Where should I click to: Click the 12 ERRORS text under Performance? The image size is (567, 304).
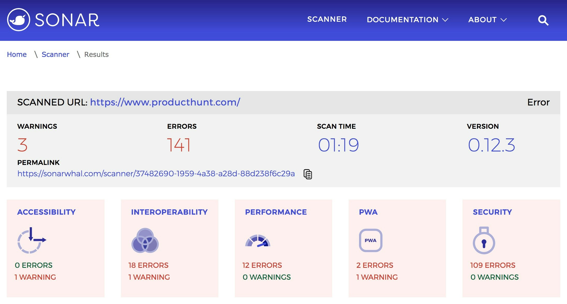point(262,265)
